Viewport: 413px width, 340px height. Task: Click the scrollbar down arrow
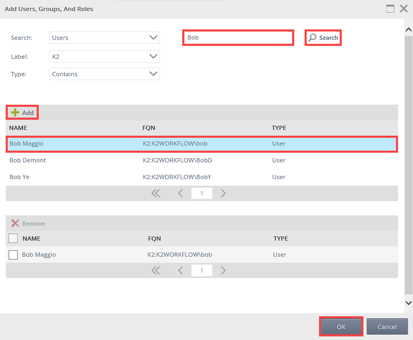(x=408, y=303)
